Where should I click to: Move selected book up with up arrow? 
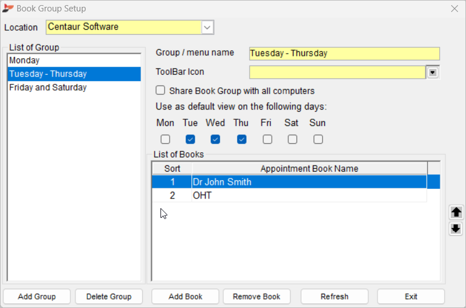pyautogui.click(x=456, y=212)
